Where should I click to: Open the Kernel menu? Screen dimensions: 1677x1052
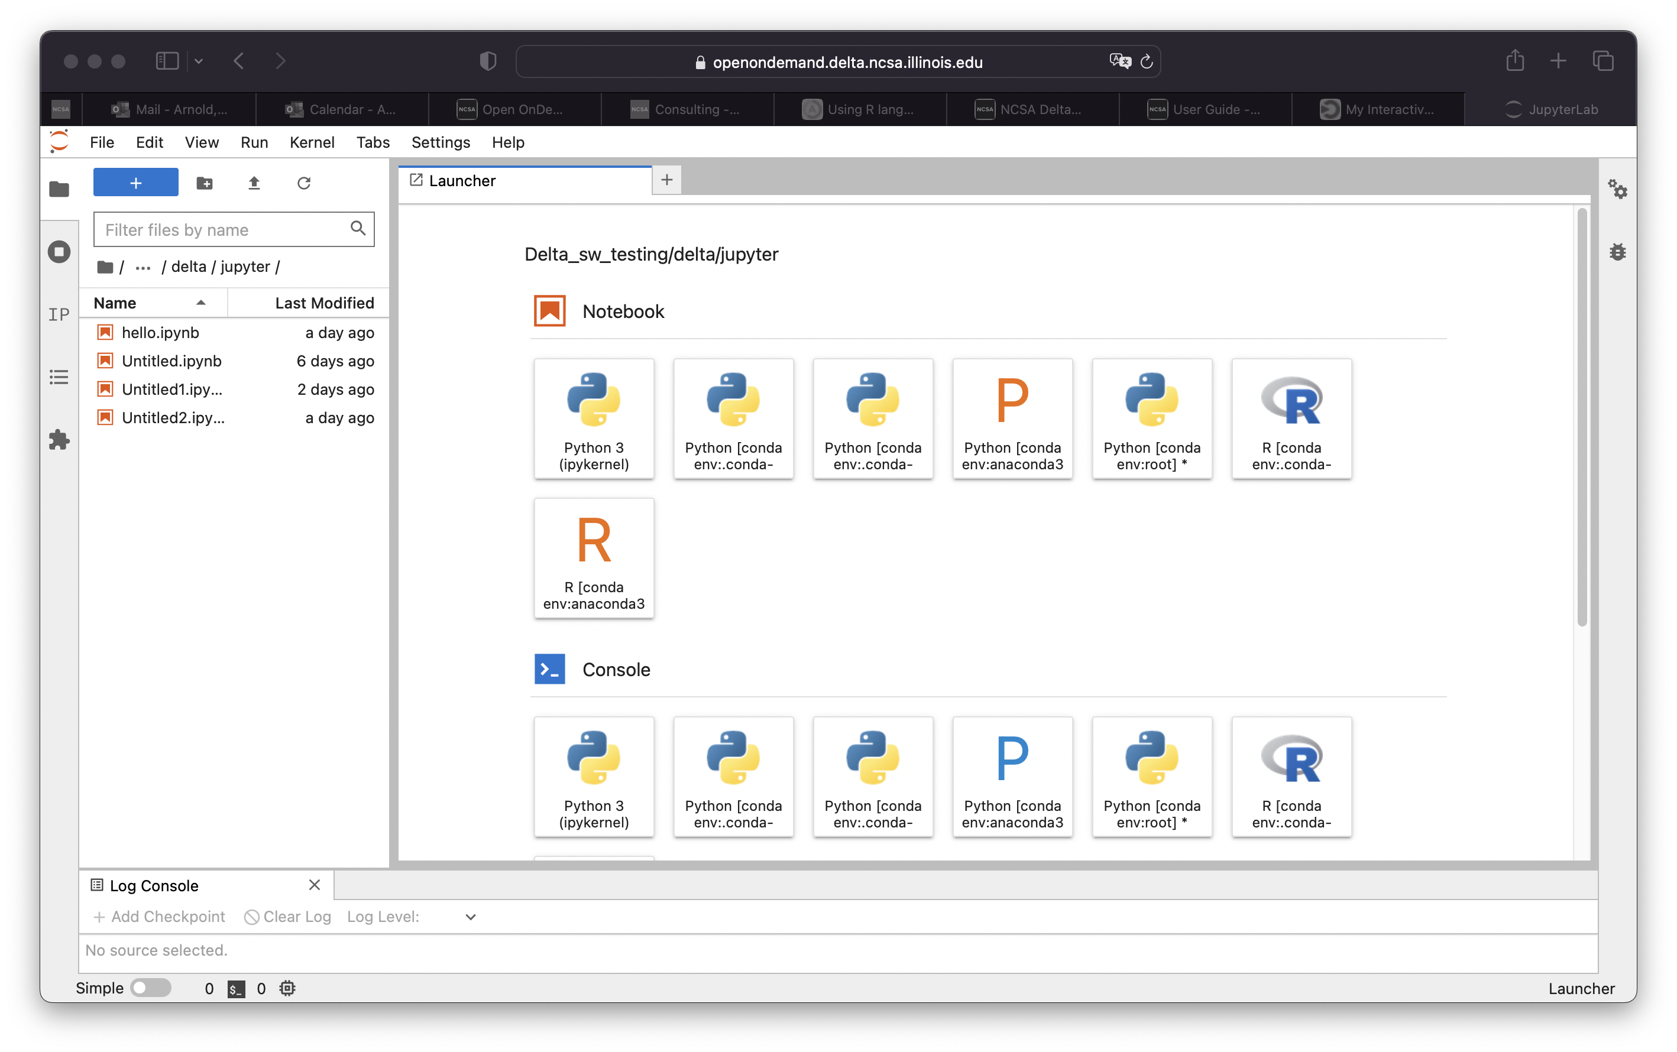pos(312,142)
